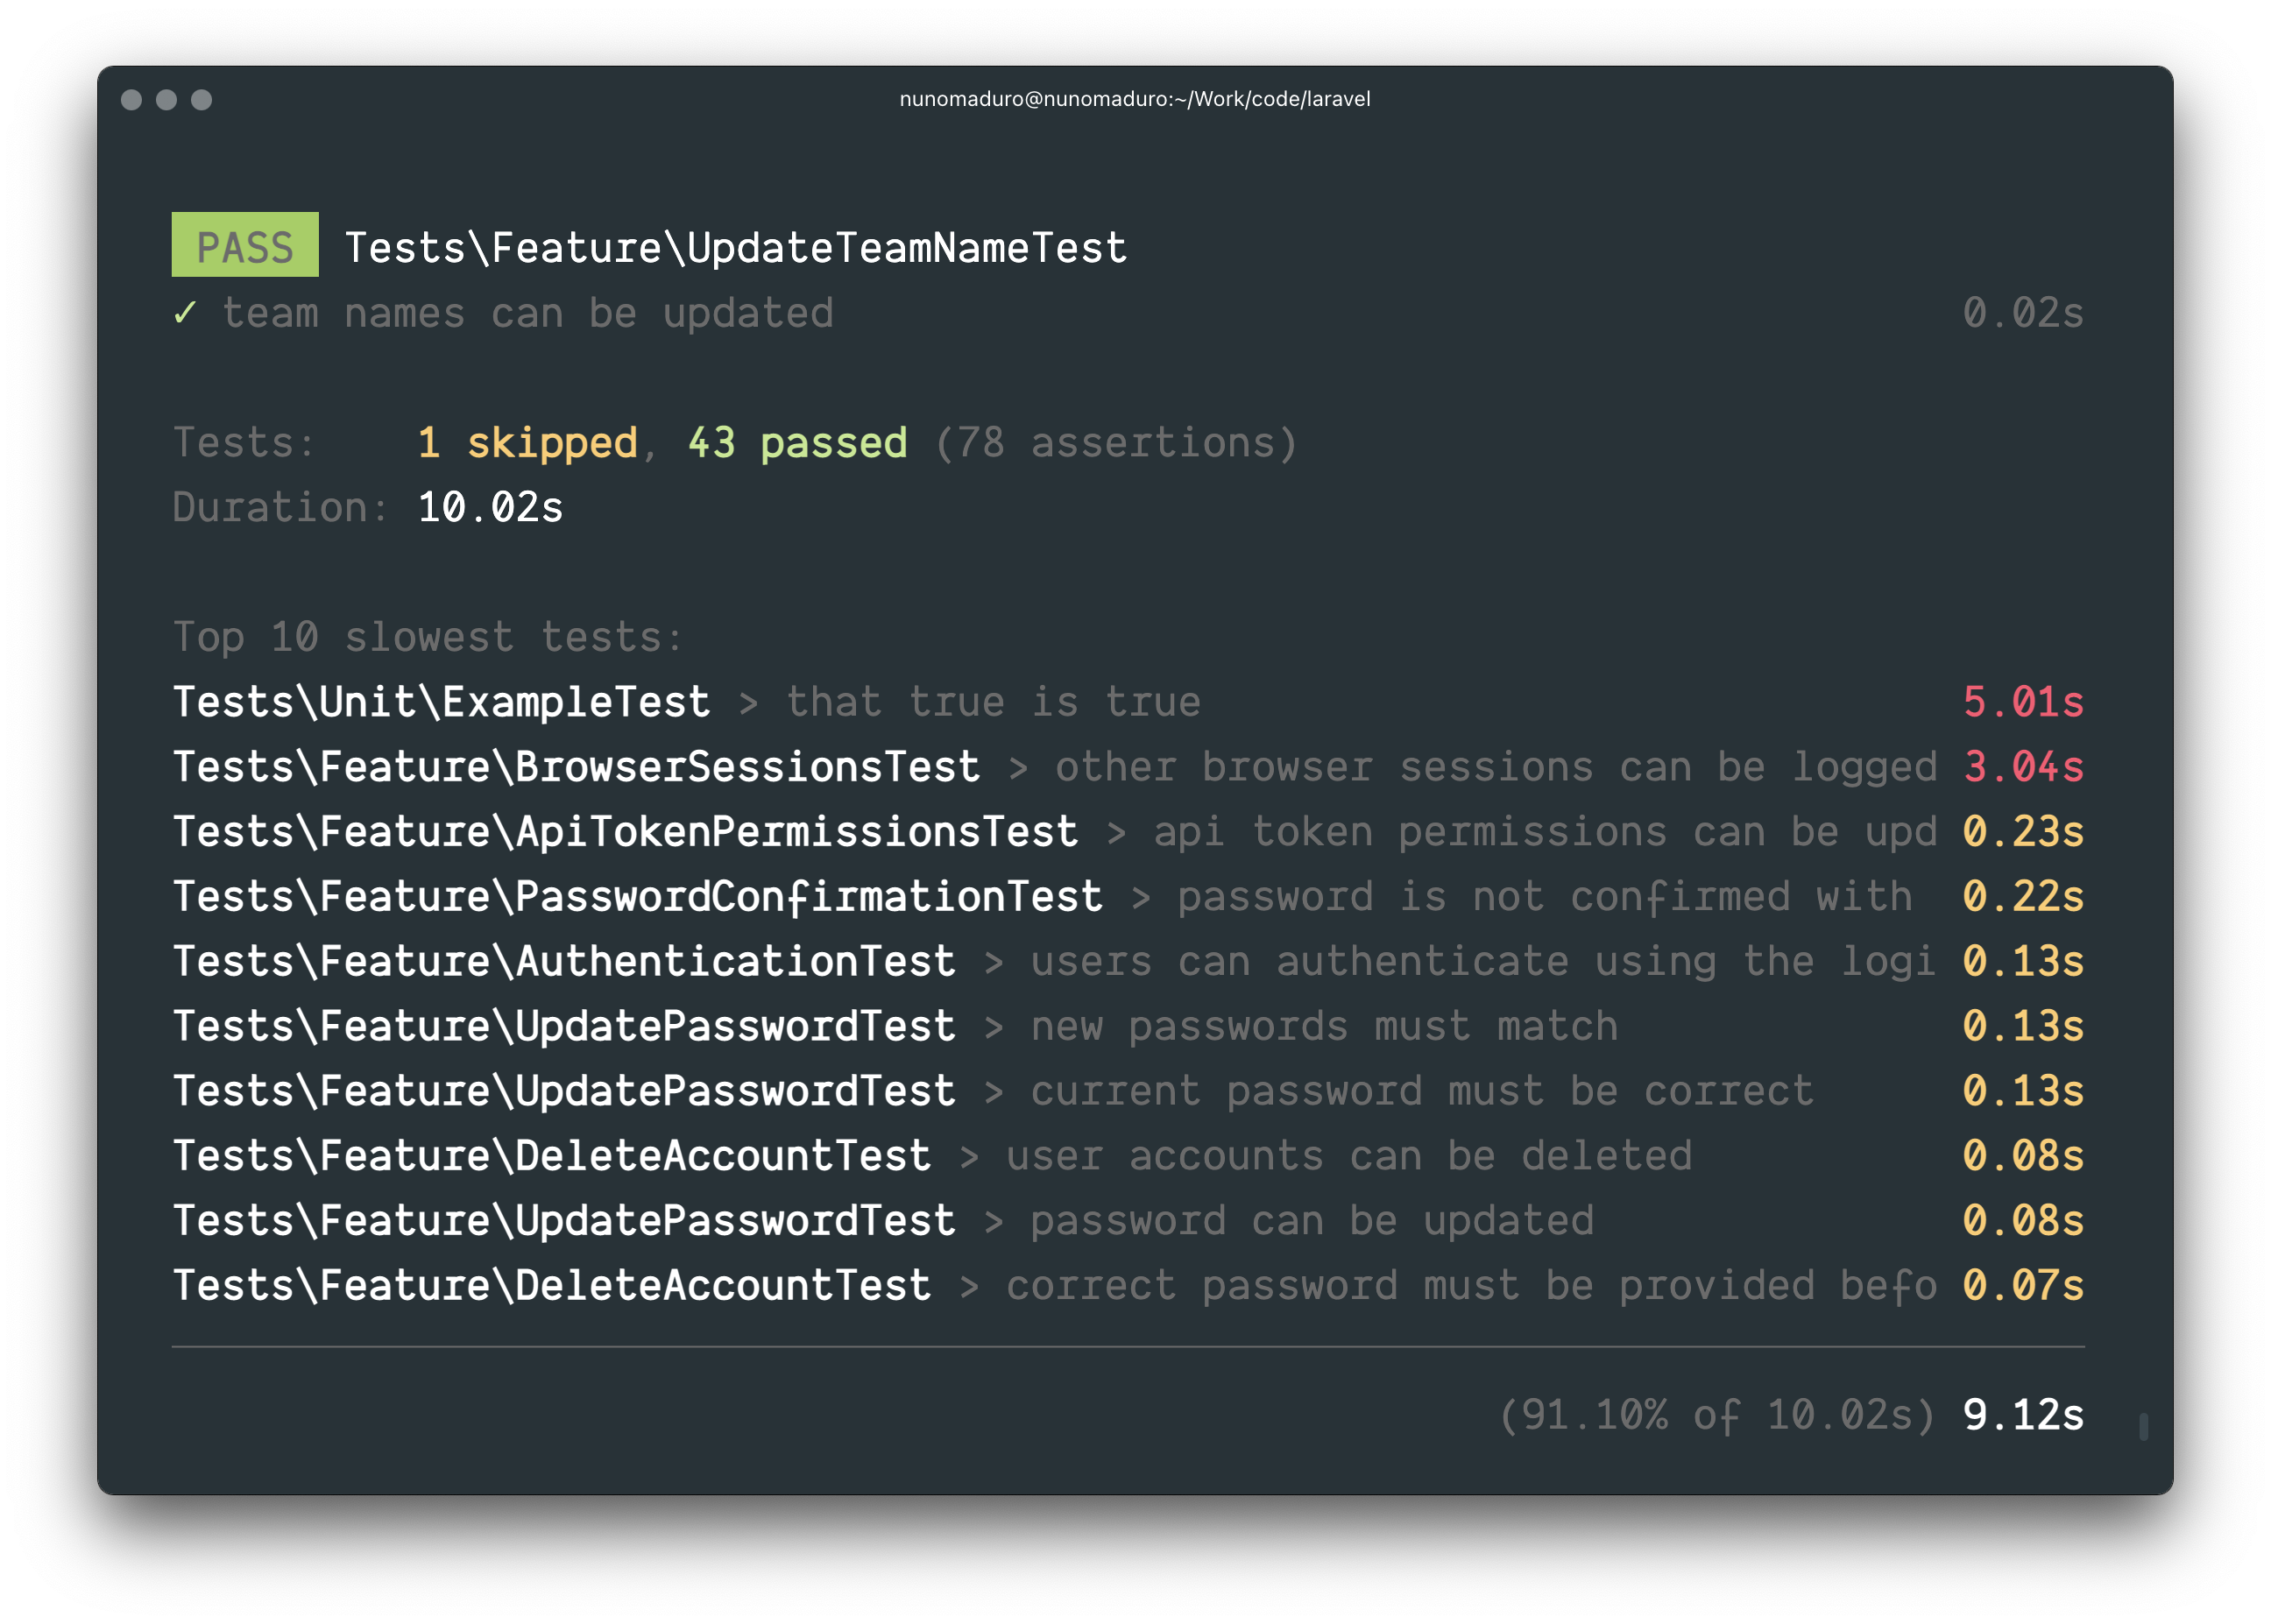Click Tests\Feature\ApiTokenPermissionsTest entry
Viewport: 2271px width, 1624px height.
tap(625, 832)
